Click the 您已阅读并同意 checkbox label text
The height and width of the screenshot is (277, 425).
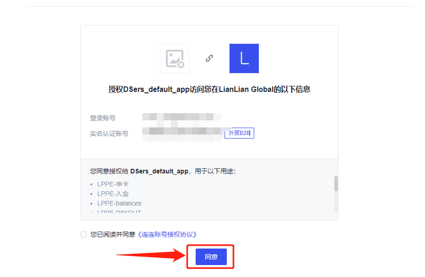coord(113,234)
